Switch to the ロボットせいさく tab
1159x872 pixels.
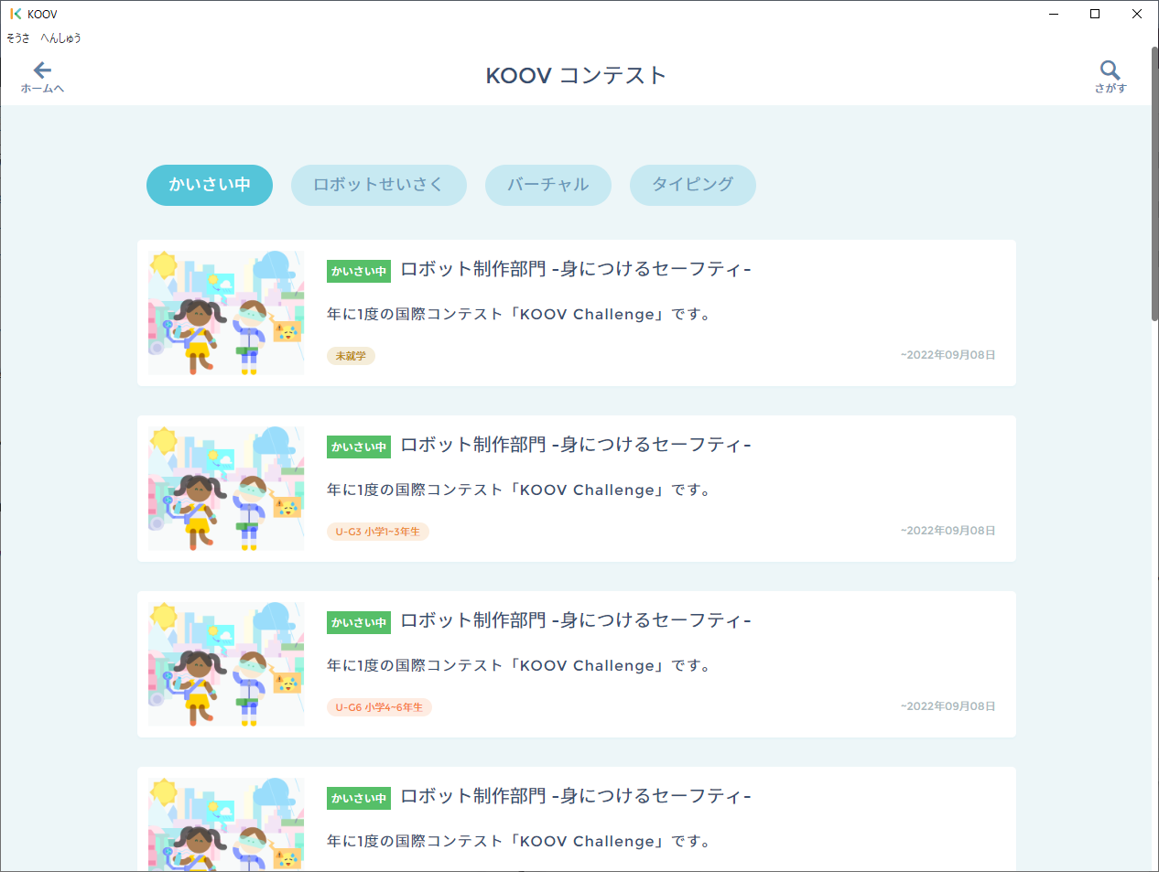tap(379, 185)
